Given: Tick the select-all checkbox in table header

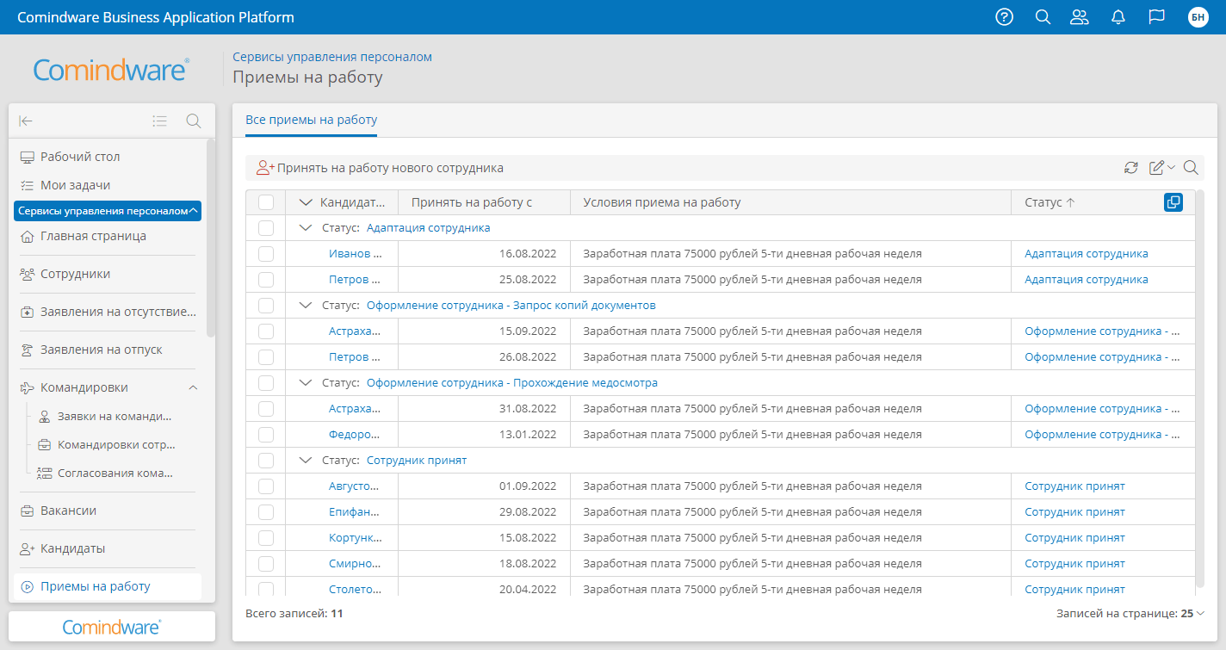Looking at the screenshot, I should point(266,202).
